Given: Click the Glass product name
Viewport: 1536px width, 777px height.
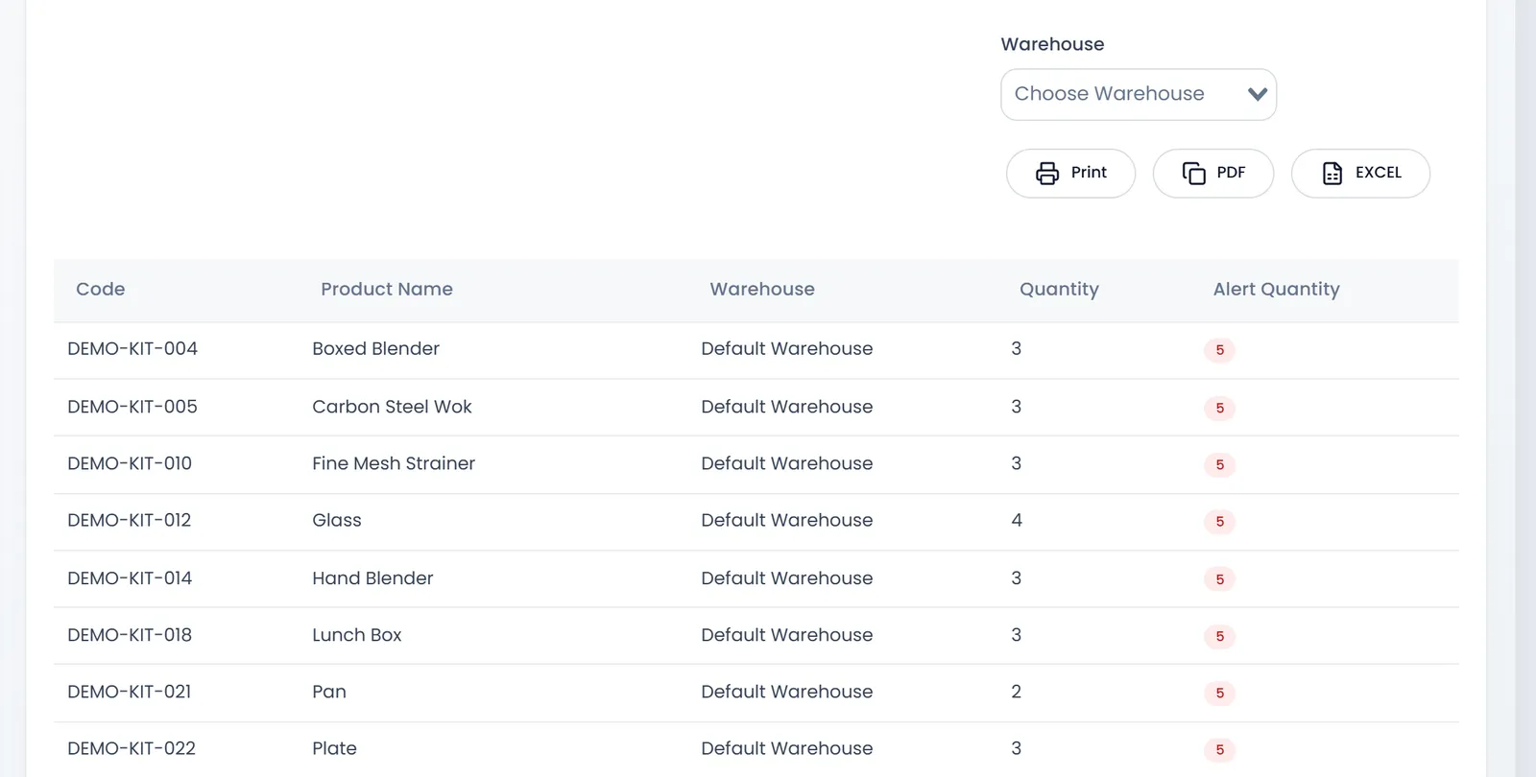Looking at the screenshot, I should (337, 520).
